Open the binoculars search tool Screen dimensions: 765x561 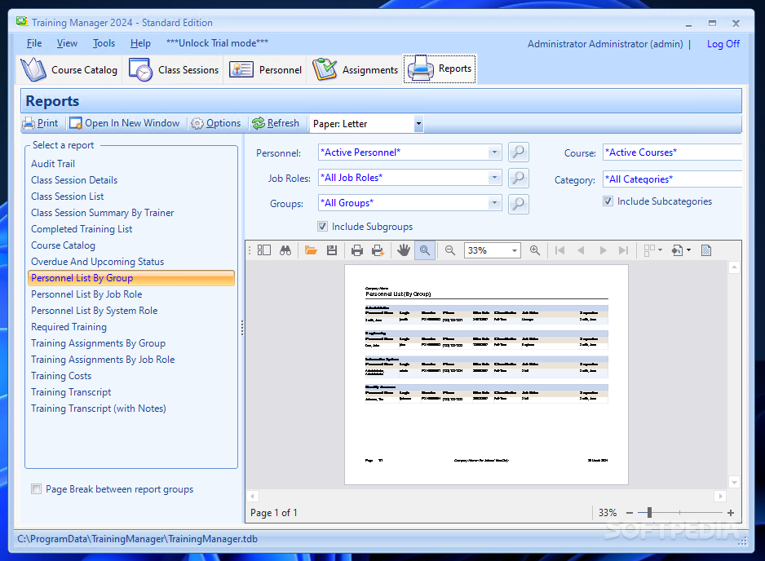click(285, 250)
